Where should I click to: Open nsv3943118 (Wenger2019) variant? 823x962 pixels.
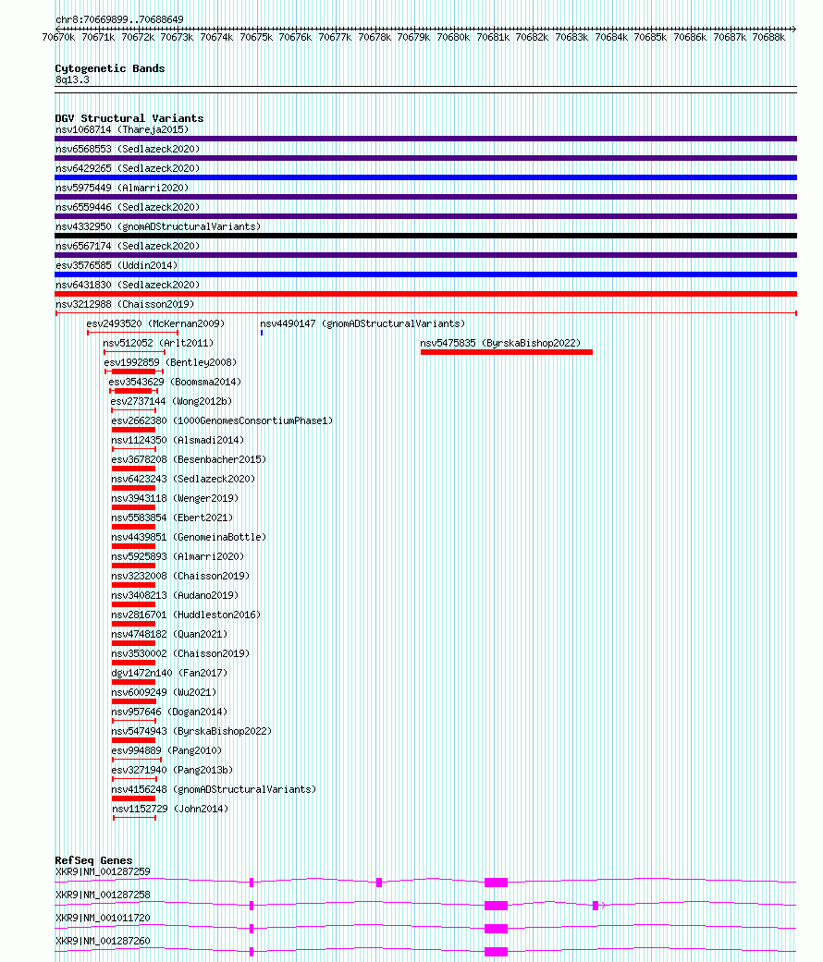pyautogui.click(x=175, y=499)
